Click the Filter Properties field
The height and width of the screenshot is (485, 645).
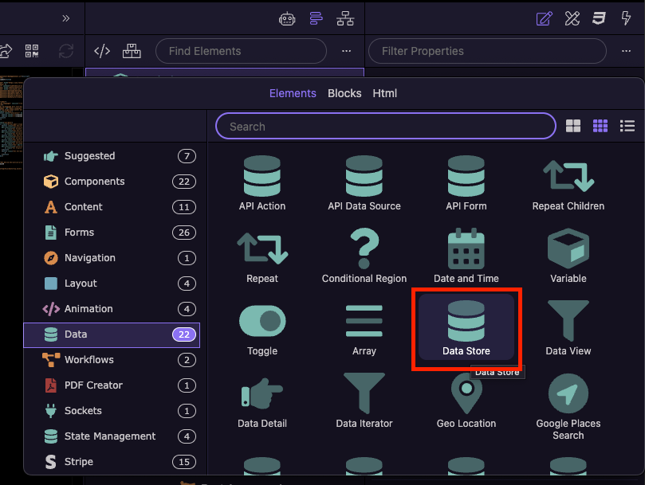point(487,51)
